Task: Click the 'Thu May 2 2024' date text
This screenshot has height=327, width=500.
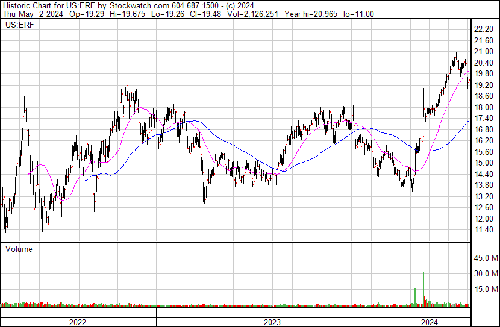Action: click(x=33, y=14)
